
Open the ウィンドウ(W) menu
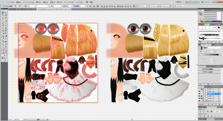click(69, 2)
